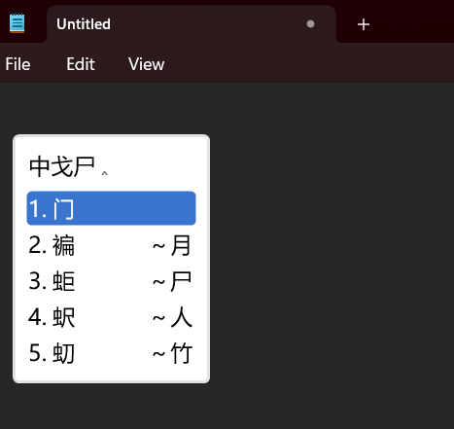Select candidate number 4 from the list
The image size is (454, 429).
(111, 317)
